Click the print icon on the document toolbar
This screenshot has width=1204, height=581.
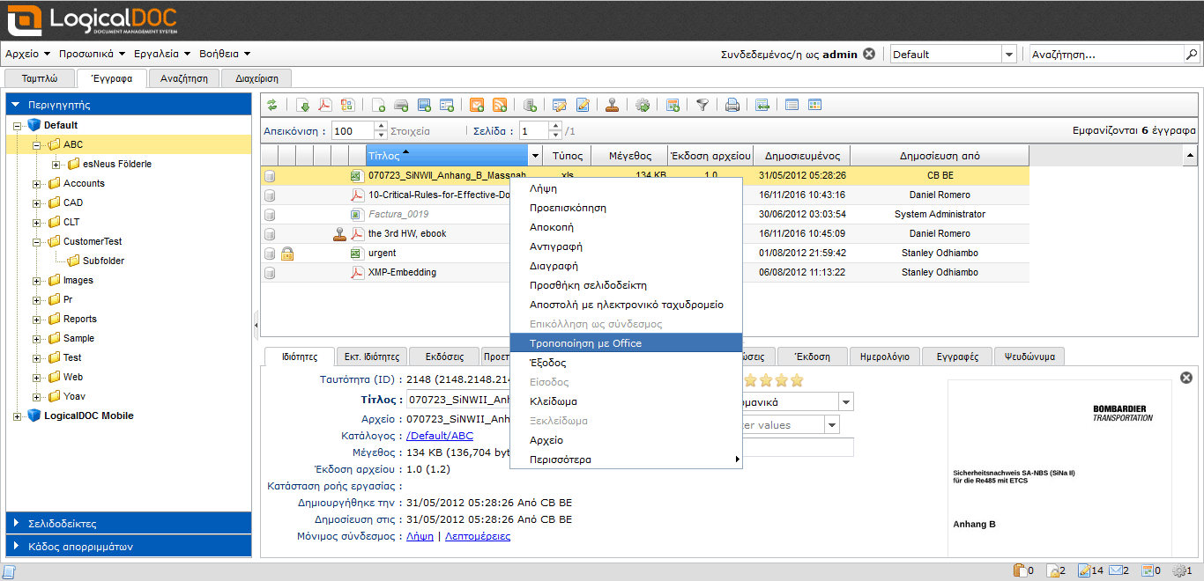click(731, 105)
